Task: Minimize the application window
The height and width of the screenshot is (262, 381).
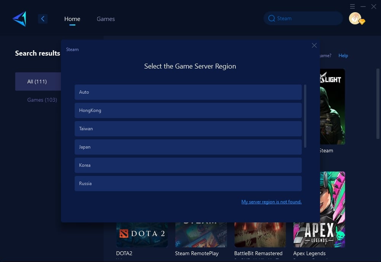Action: 363,6
